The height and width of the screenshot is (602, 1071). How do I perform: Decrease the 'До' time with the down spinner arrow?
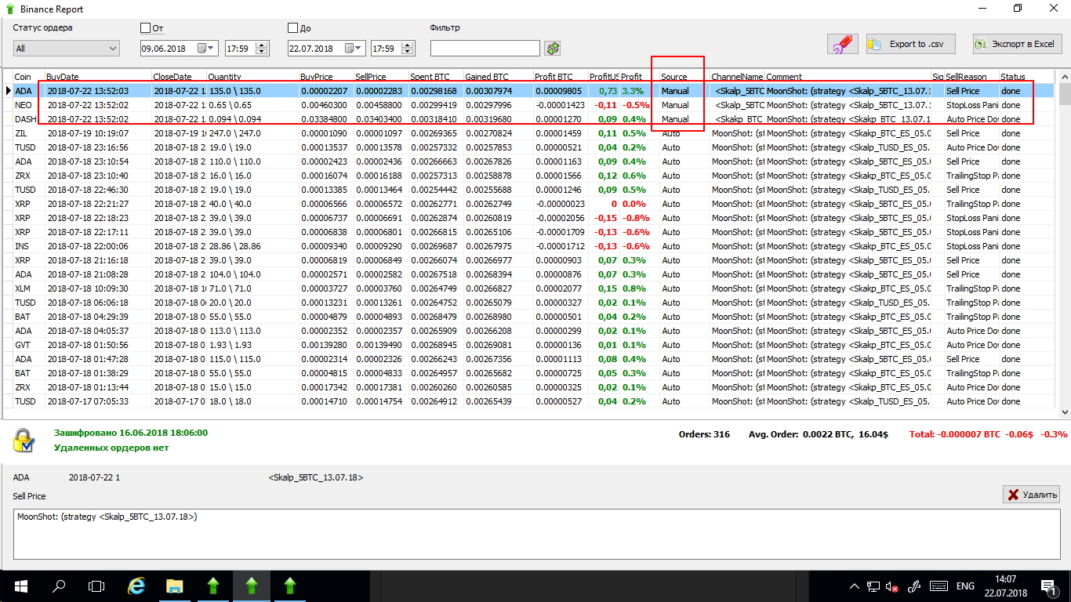click(408, 53)
